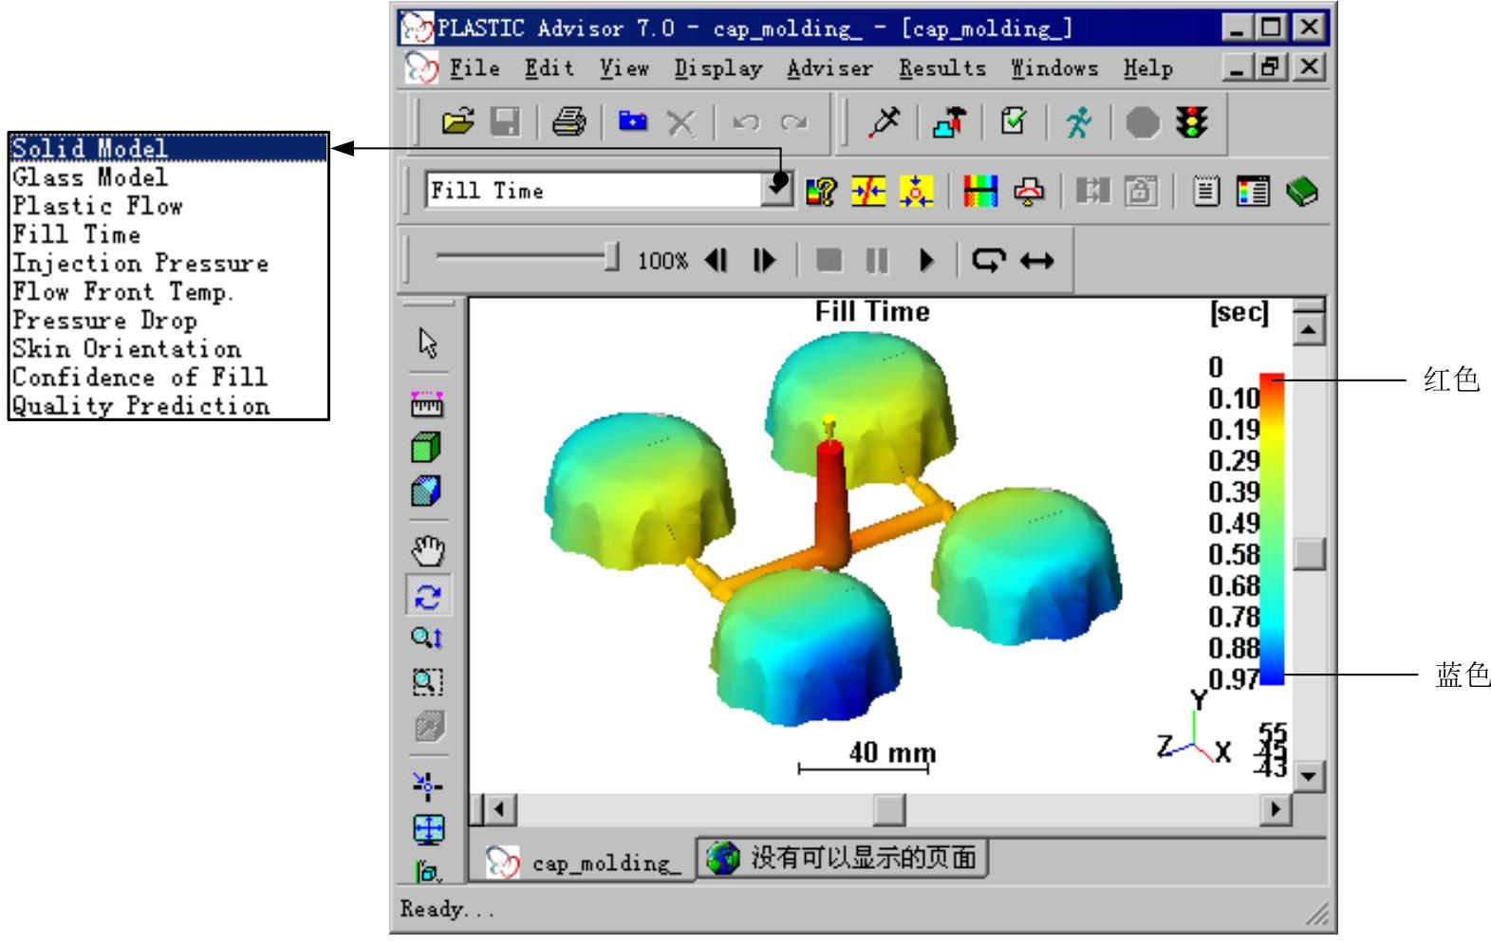This screenshot has width=1491, height=944.
Task: Switch to the 没有可以显示的页面 tab
Action: tap(843, 858)
